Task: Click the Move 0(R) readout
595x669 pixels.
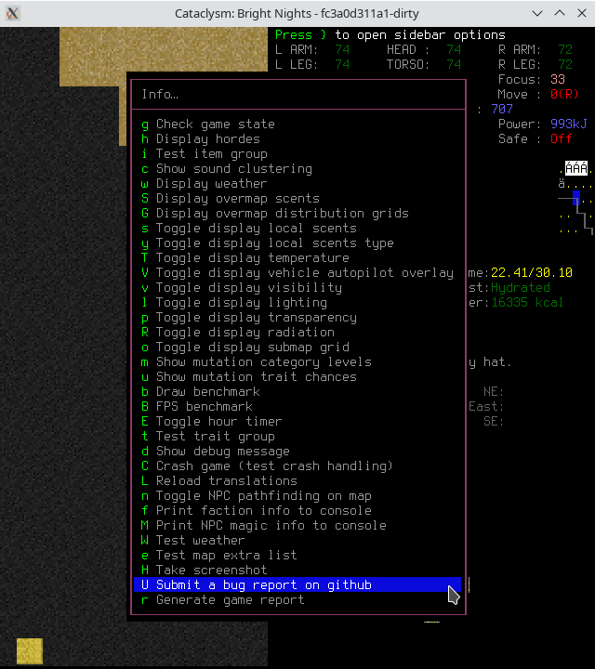Action: pos(538,94)
